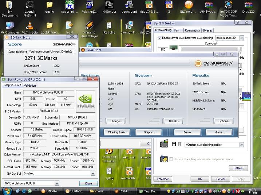This screenshot has width=261, height=195.
Task: Expand the quick launch overflow chevron
Action: (36, 190)
